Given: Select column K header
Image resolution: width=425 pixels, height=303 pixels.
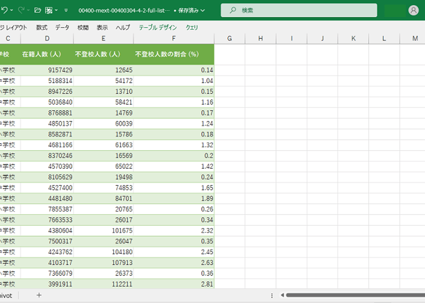Looking at the screenshot, I should 353,39.
